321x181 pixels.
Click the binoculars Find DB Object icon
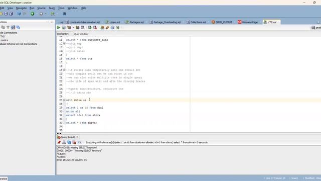point(64,14)
